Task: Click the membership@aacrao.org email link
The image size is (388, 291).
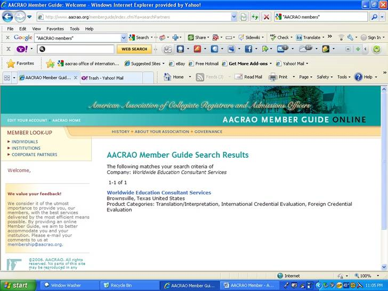Action: pyautogui.click(x=35, y=244)
